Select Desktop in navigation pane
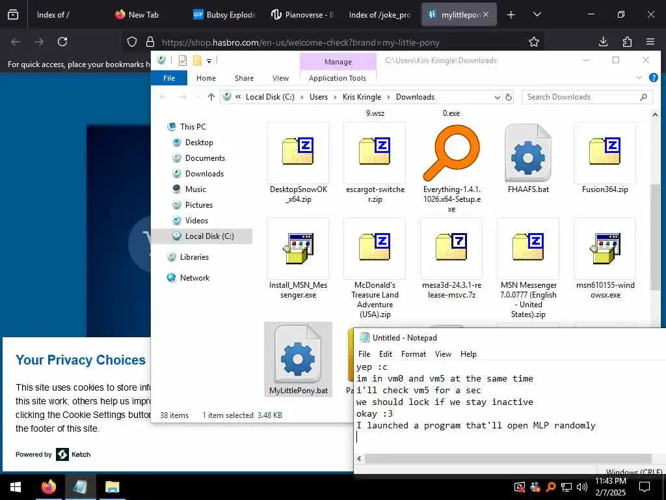 tap(199, 143)
